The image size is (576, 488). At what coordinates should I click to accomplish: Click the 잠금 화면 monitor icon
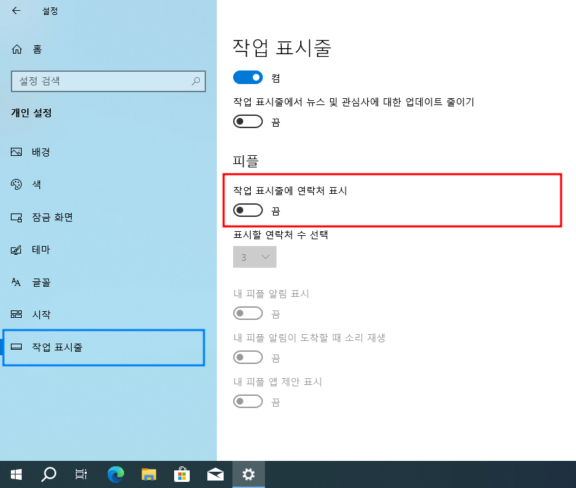click(x=16, y=217)
